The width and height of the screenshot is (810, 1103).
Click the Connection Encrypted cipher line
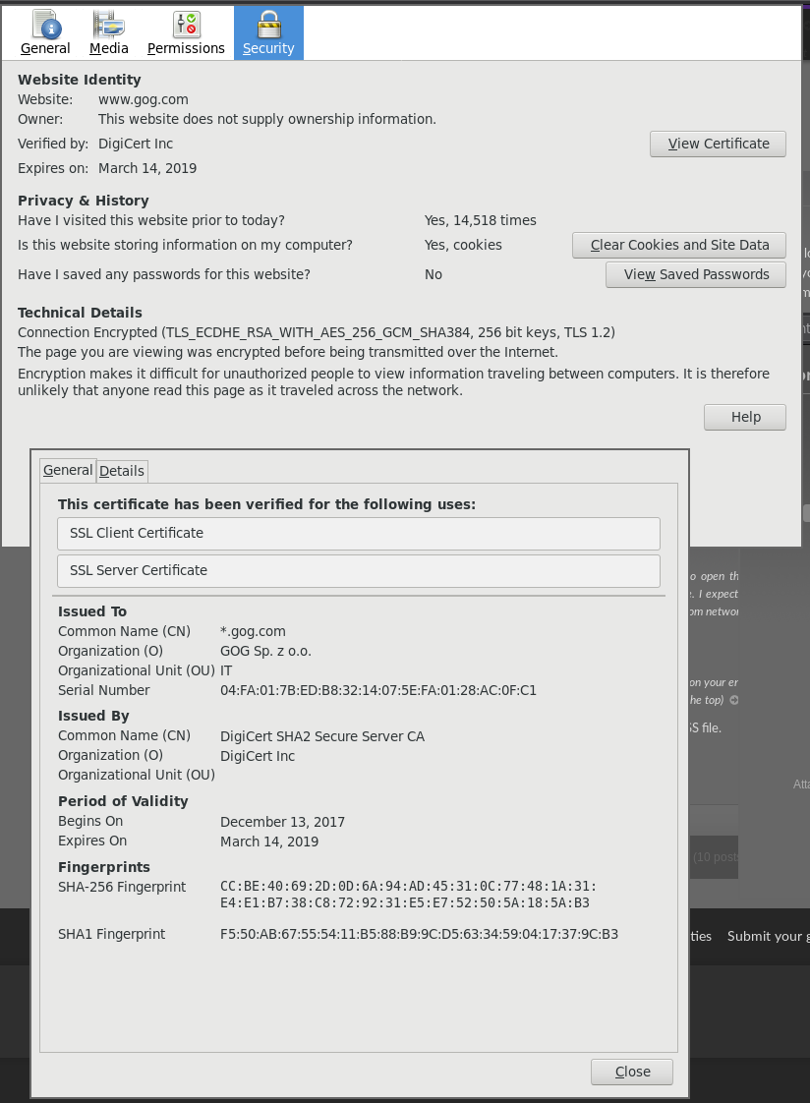click(x=317, y=332)
